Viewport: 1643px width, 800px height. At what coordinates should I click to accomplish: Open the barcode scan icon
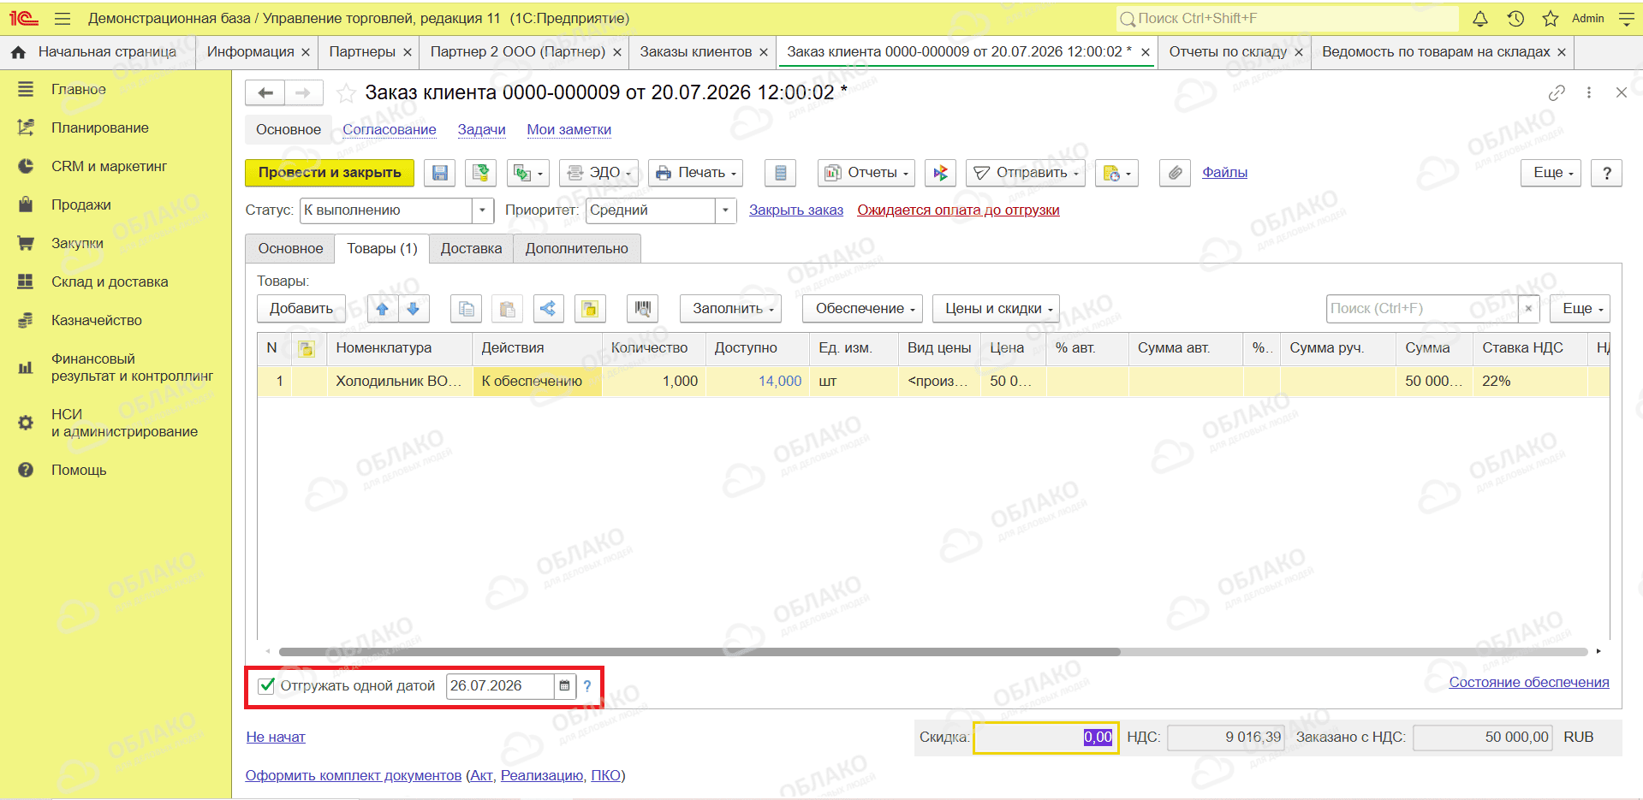click(x=642, y=309)
